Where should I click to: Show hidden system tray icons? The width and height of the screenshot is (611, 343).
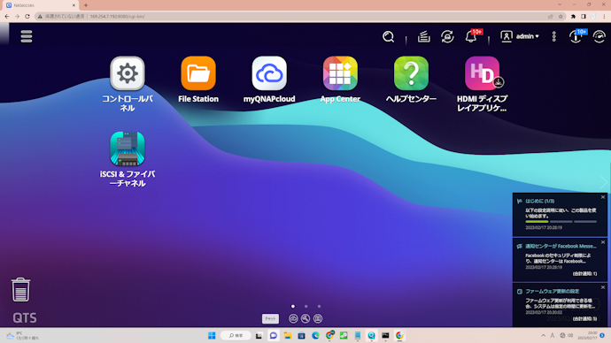[543, 335]
